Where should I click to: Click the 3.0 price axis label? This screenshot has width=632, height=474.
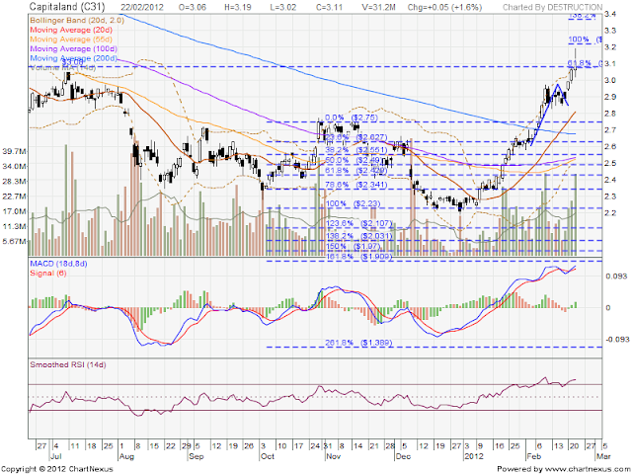point(610,80)
